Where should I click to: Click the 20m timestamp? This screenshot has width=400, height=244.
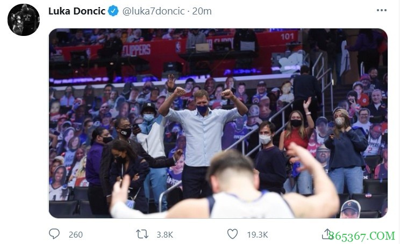click(x=202, y=11)
